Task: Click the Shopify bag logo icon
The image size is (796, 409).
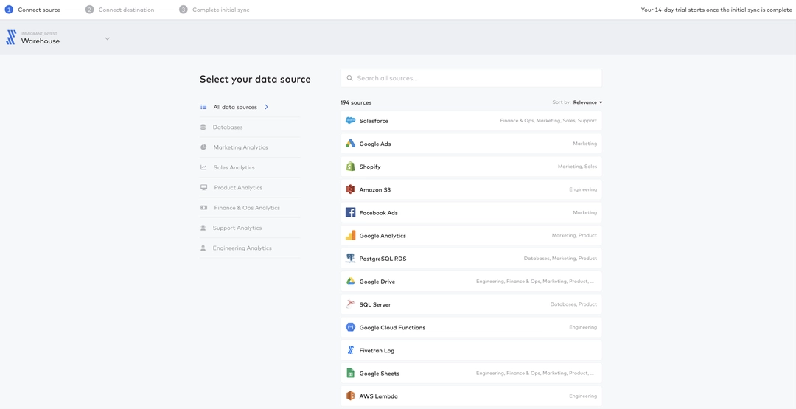Action: tap(350, 167)
